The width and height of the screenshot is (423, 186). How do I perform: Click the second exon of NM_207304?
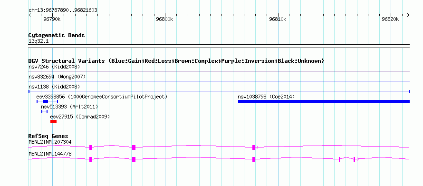[x=134, y=147]
